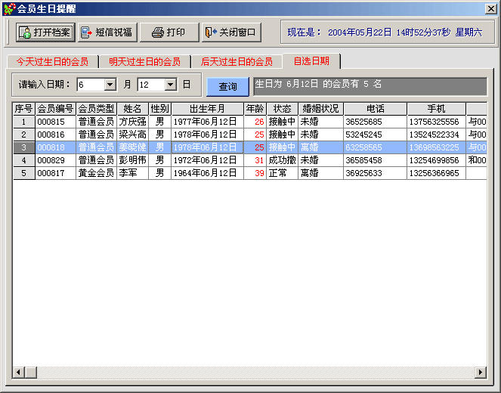Select member row 000829 彭明伟

132,160
